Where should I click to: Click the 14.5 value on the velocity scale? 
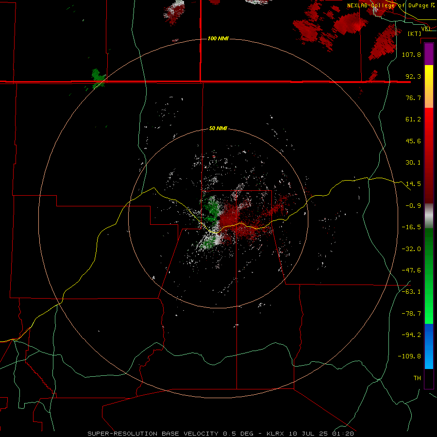tap(413, 184)
